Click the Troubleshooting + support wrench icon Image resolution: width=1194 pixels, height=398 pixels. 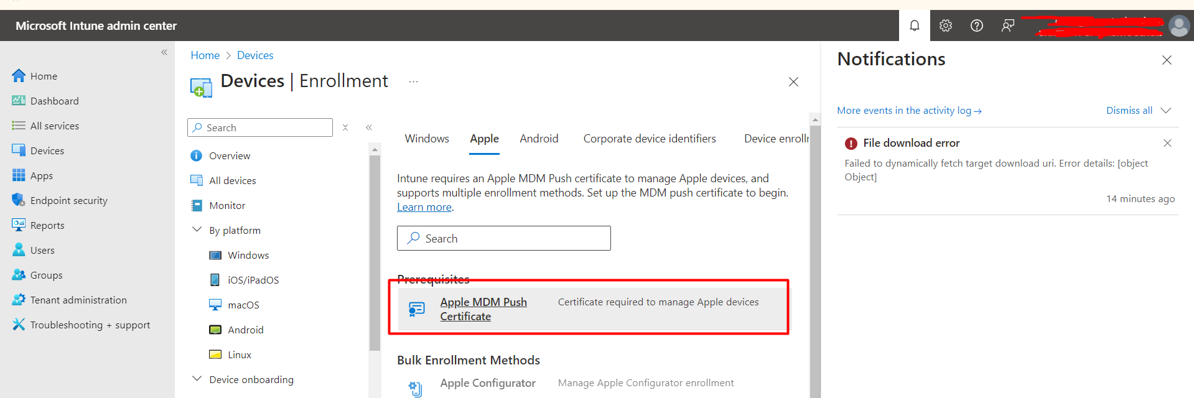pos(19,325)
